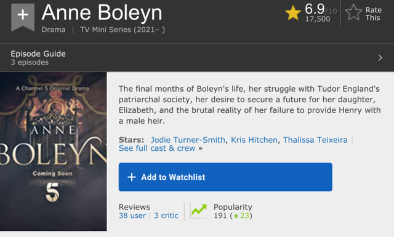Image resolution: width=394 pixels, height=237 pixels.
Task: Click the Rate This label
Action: click(x=374, y=14)
